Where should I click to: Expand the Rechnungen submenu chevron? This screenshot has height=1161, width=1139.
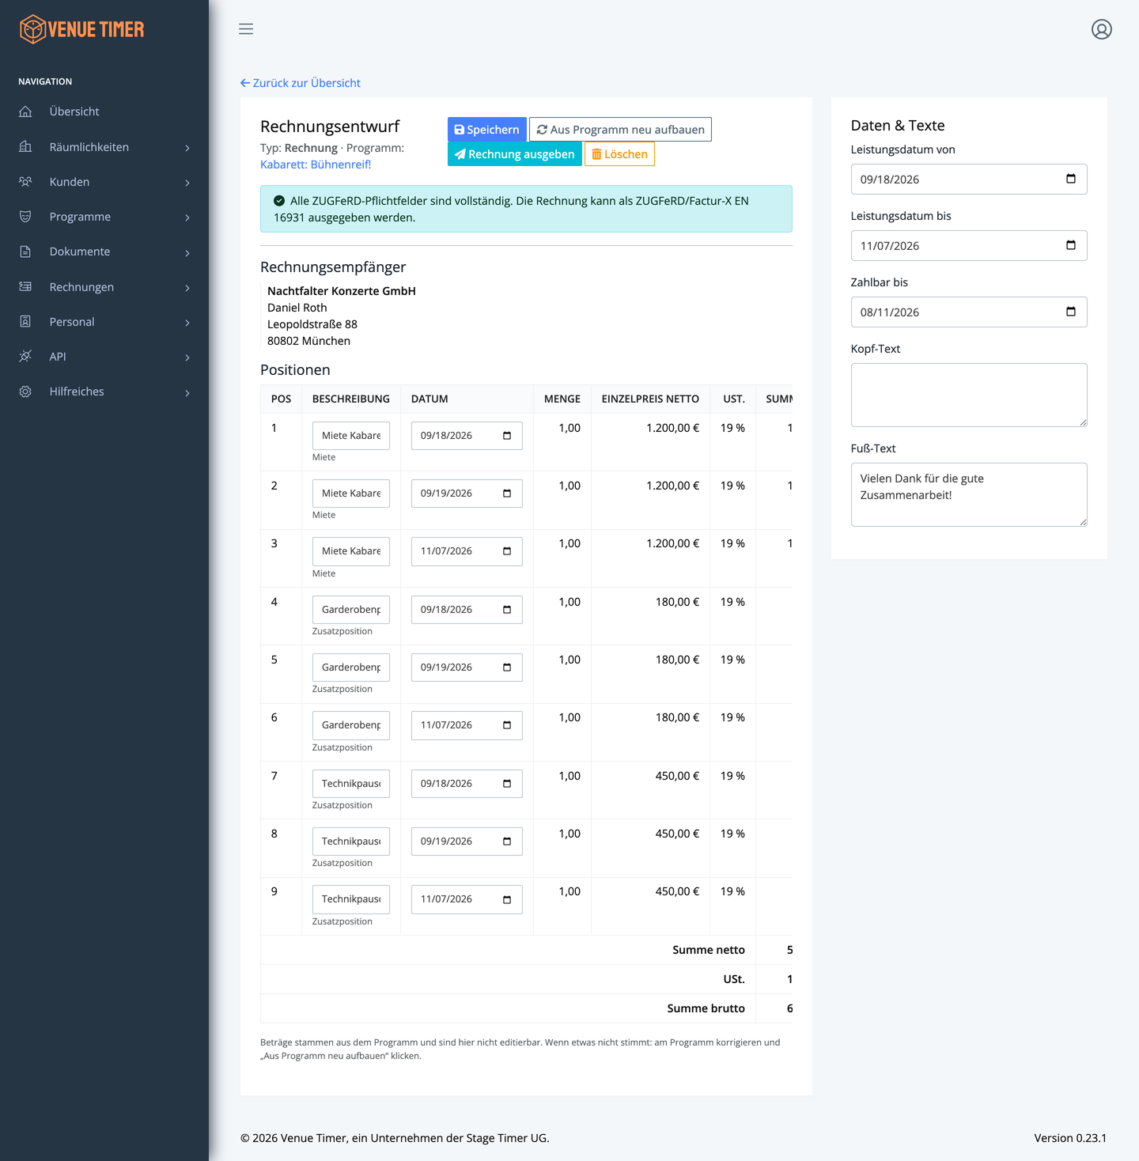click(x=187, y=288)
